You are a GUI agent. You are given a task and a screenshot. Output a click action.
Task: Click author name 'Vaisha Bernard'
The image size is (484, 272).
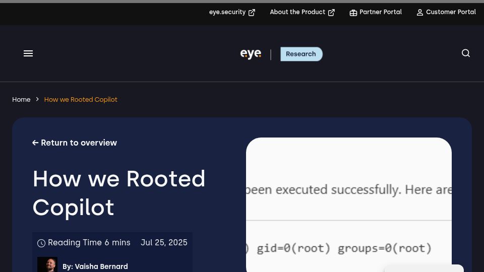pyautogui.click(x=101, y=266)
